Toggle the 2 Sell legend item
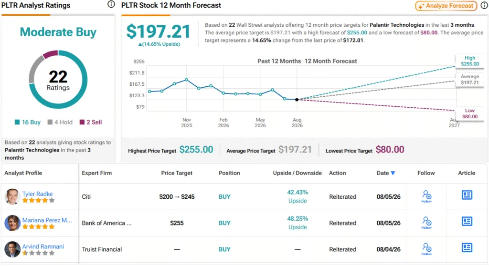489x266 pixels. 90,122
